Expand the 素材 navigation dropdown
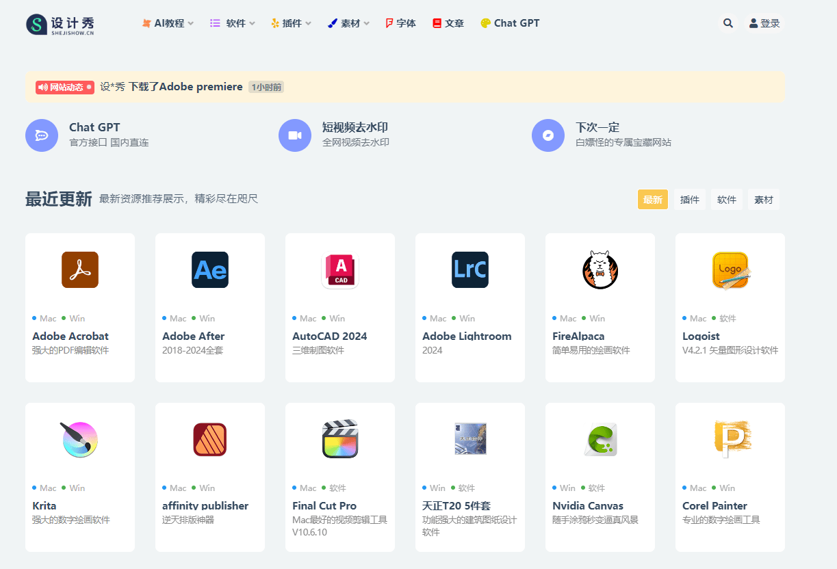Viewport: 837px width, 569px height. click(348, 23)
